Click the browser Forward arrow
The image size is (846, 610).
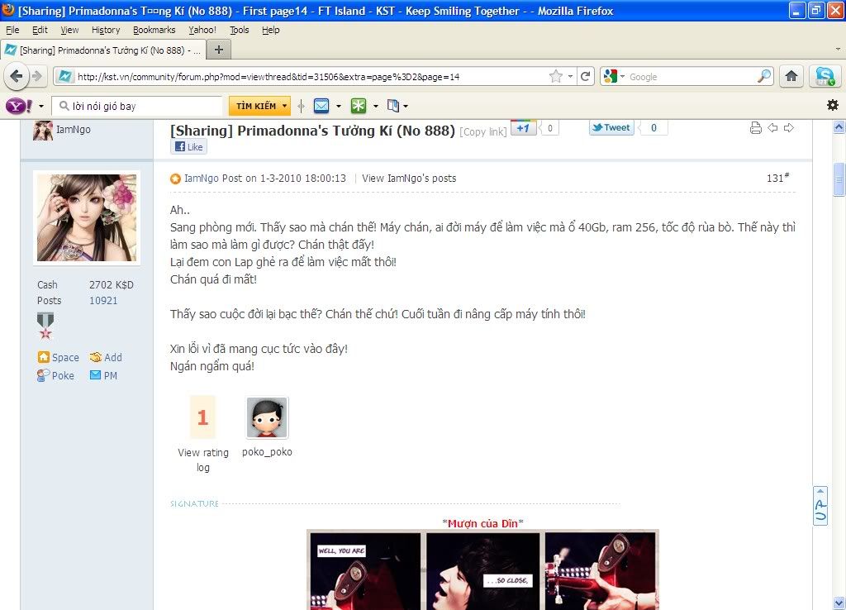point(36,77)
